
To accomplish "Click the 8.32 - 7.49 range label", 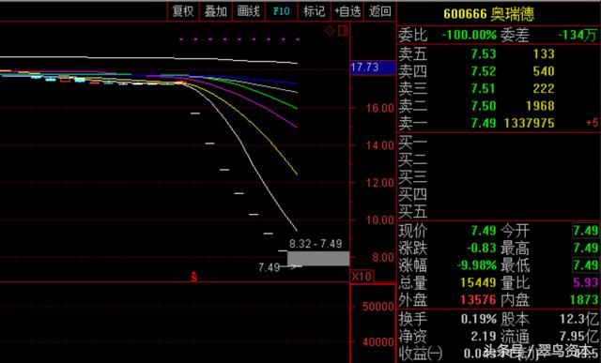I will point(316,244).
